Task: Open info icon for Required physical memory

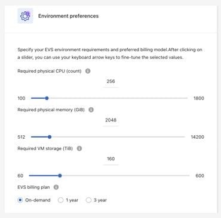Action: tap(91, 110)
